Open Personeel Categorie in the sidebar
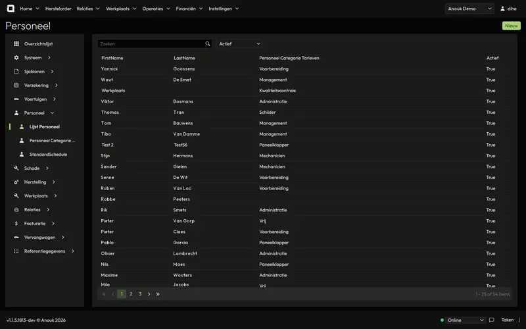526x329 pixels. click(52, 140)
